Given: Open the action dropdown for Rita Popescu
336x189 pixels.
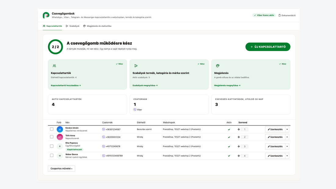Looking at the screenshot, I should (287, 146).
